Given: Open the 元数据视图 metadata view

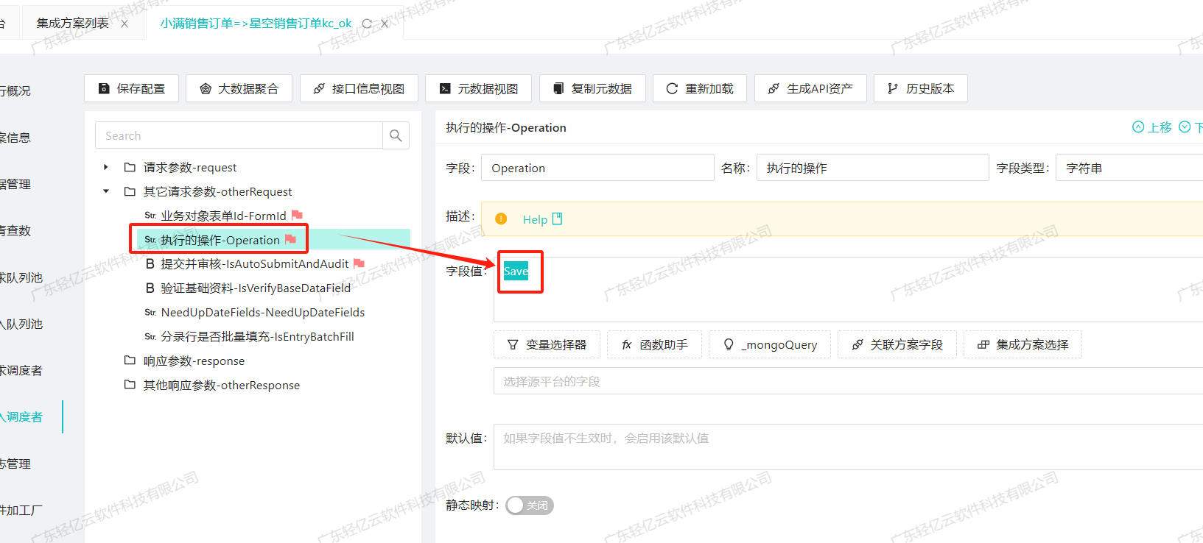Looking at the screenshot, I should pyautogui.click(x=479, y=88).
